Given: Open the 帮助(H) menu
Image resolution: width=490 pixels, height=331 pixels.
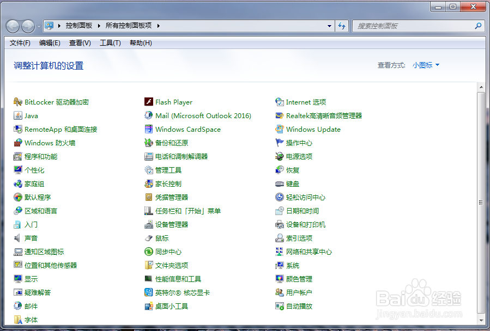Looking at the screenshot, I should [x=141, y=43].
